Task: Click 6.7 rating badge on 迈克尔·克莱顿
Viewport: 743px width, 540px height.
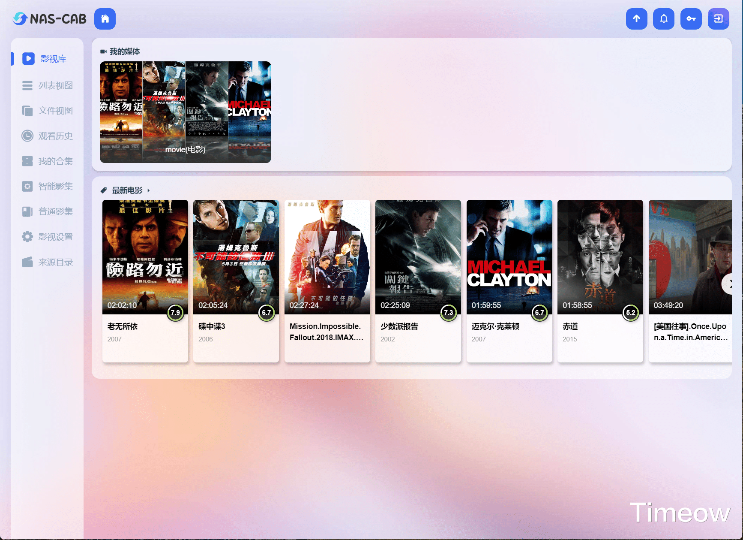Action: tap(539, 313)
